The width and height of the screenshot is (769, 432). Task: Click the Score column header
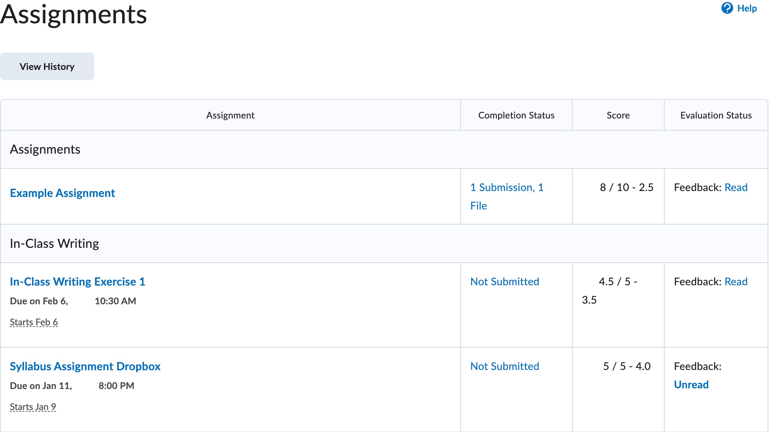618,115
